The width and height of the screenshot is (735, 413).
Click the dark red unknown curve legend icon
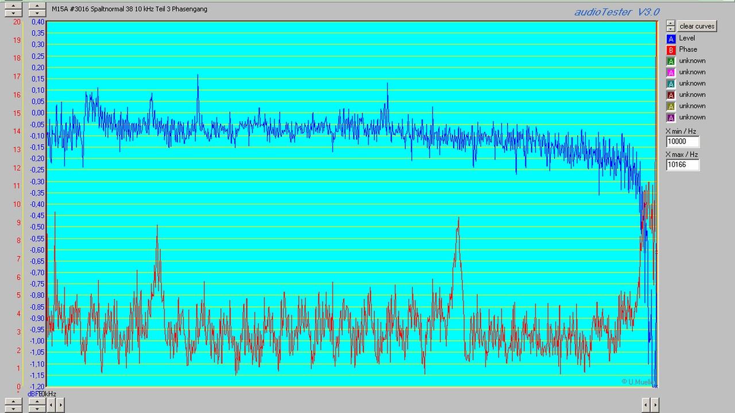pyautogui.click(x=671, y=95)
